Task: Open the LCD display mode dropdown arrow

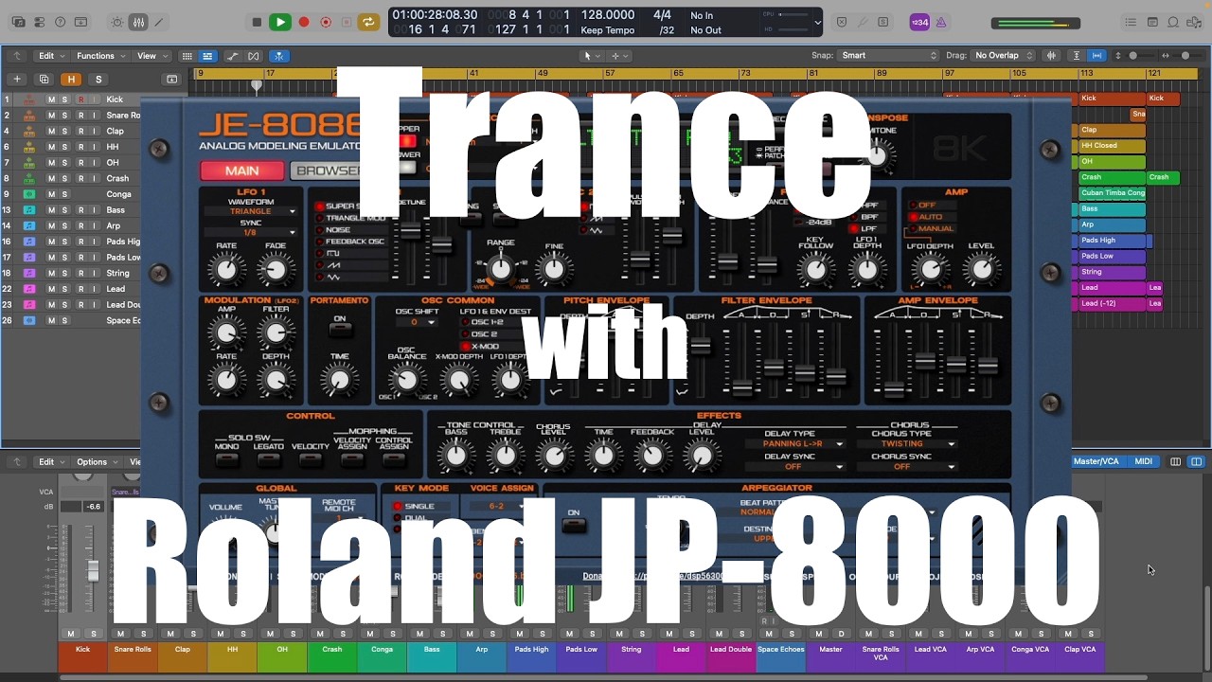Action: pos(818,22)
